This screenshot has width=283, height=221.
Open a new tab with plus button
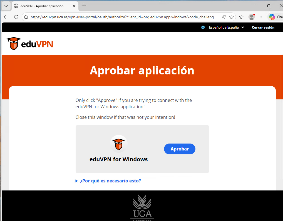pos(84,6)
